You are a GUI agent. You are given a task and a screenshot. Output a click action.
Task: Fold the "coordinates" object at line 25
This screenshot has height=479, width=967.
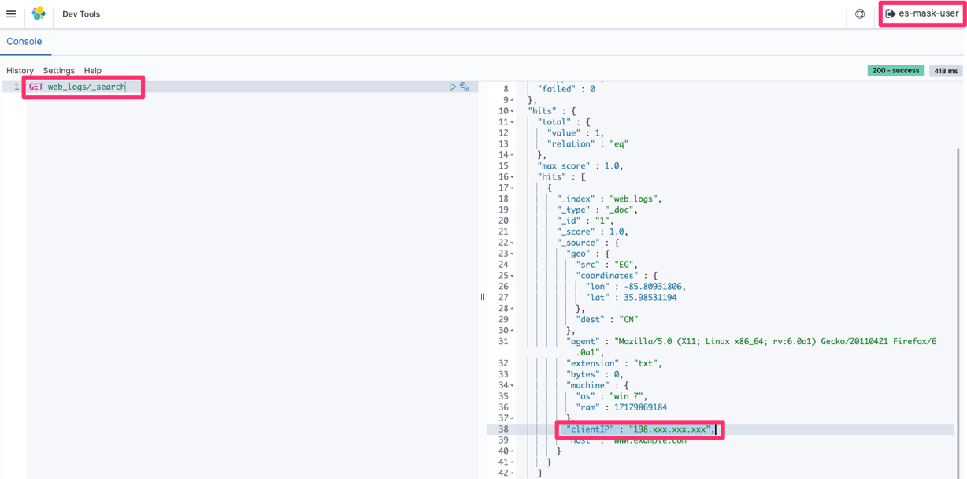(512, 276)
